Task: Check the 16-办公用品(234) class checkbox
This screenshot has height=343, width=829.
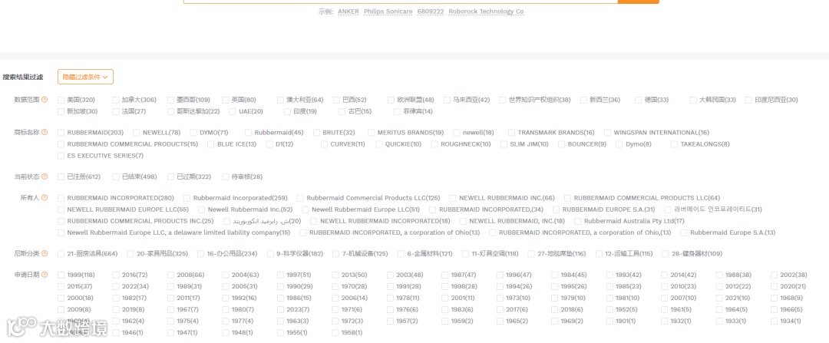Action: (x=201, y=254)
